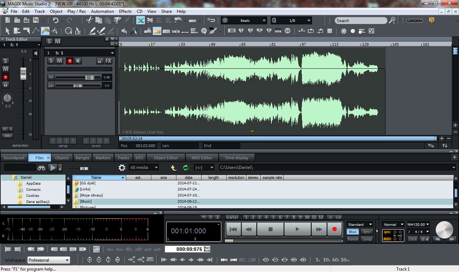
Task: Expand the C:\Users\Daniel path dropdown
Action: pos(454,167)
